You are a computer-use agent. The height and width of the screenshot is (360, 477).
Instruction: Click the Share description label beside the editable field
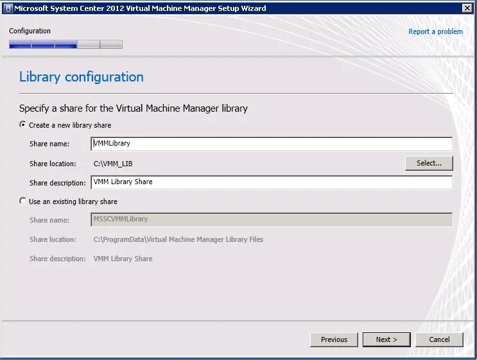(58, 183)
